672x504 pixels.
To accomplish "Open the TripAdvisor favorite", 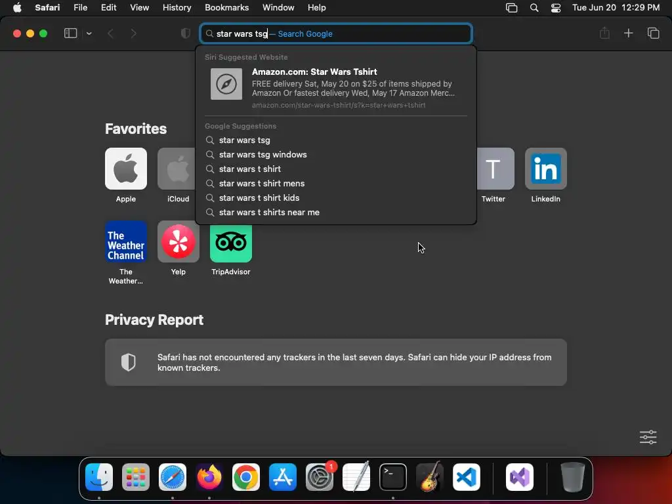I will (231, 243).
